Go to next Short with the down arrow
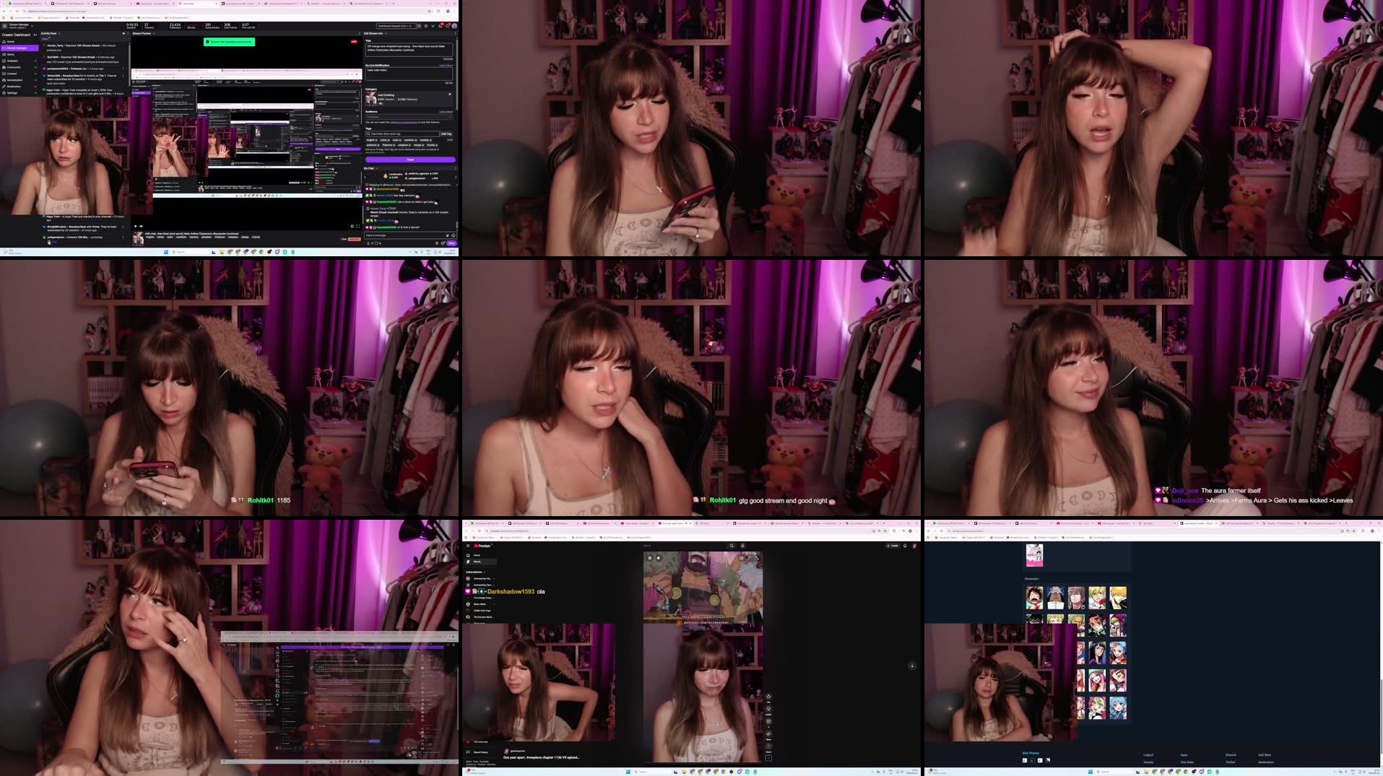Viewport: 1383px width, 776px height. [912, 666]
